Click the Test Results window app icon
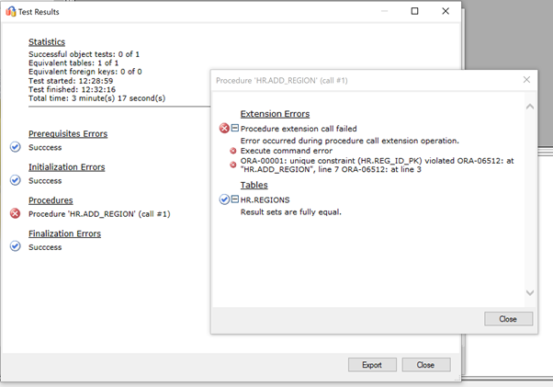 point(11,12)
